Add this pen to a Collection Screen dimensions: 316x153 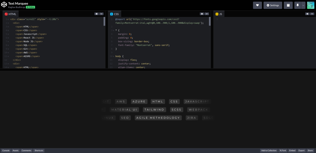pyautogui.click(x=269, y=151)
